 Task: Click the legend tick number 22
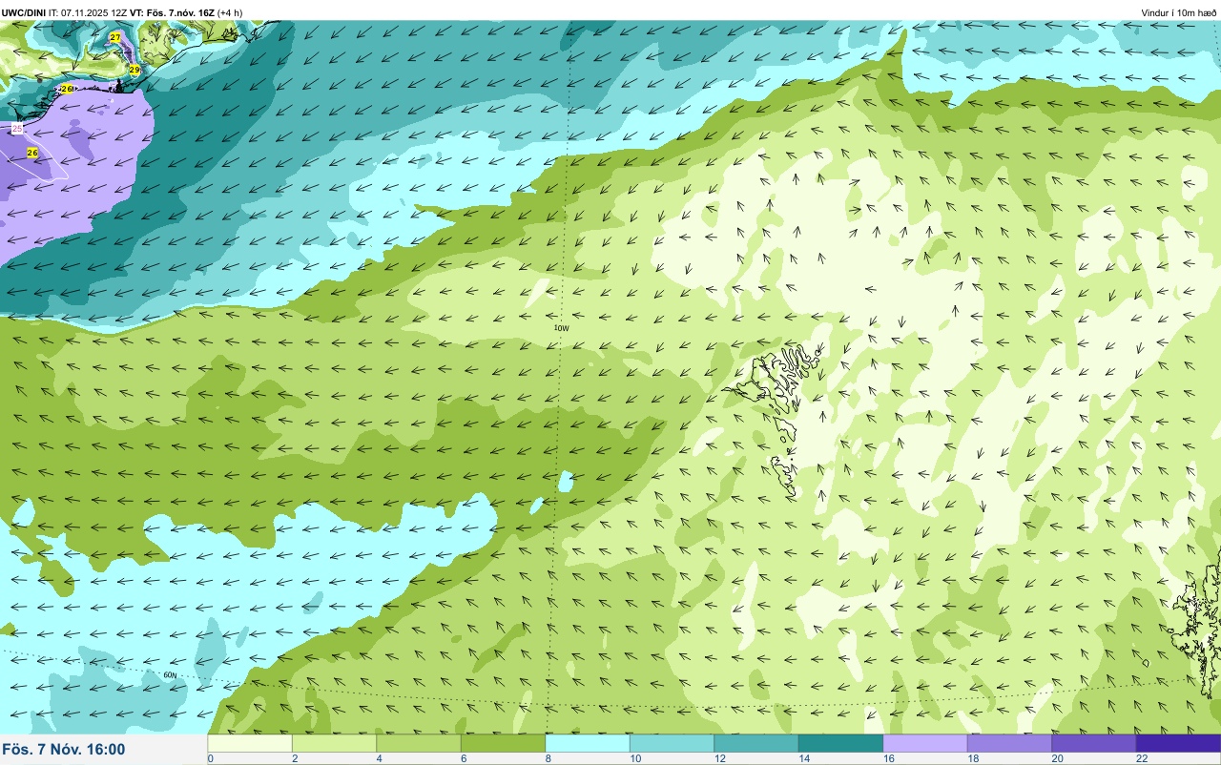point(1141,758)
